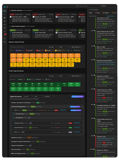Focus the Negative Heatmap search ticker field
The image size is (119, 161).
(x=18, y=47)
